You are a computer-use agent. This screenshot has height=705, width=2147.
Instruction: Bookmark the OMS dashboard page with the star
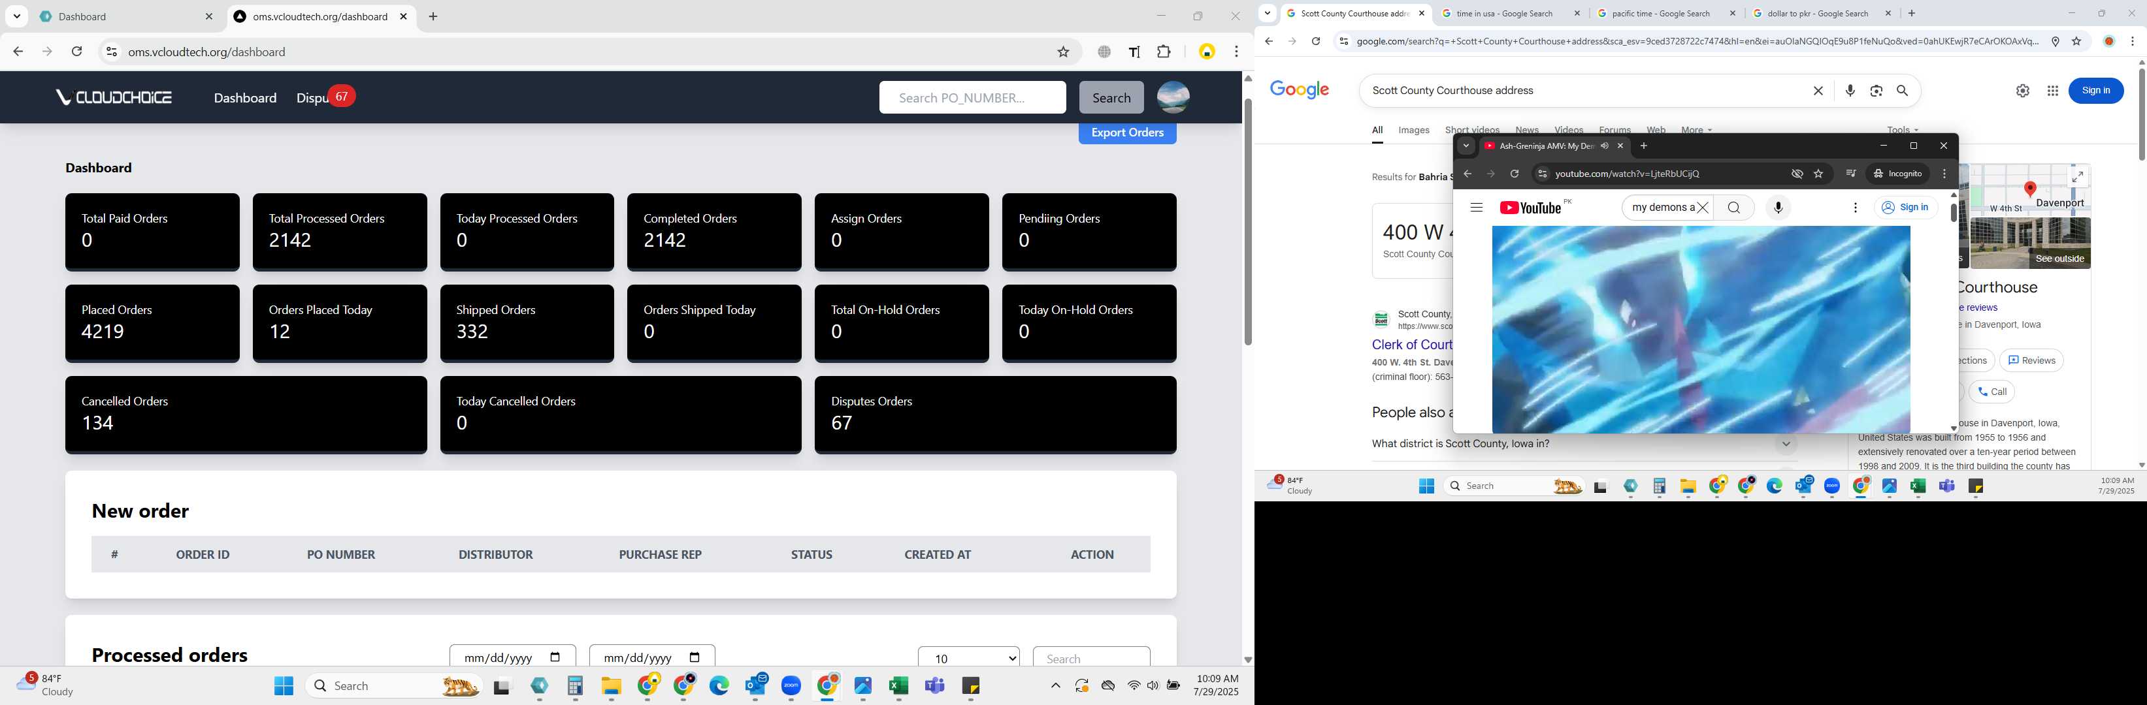tap(1062, 52)
